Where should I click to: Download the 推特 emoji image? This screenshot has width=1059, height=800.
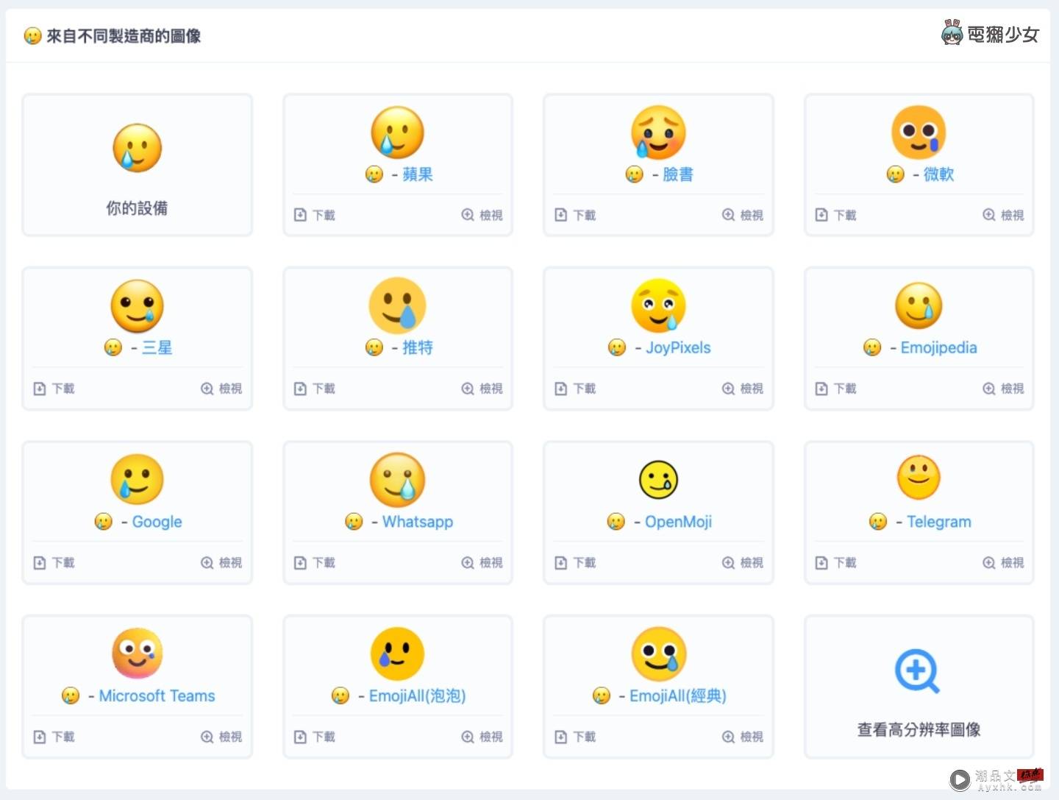click(314, 389)
